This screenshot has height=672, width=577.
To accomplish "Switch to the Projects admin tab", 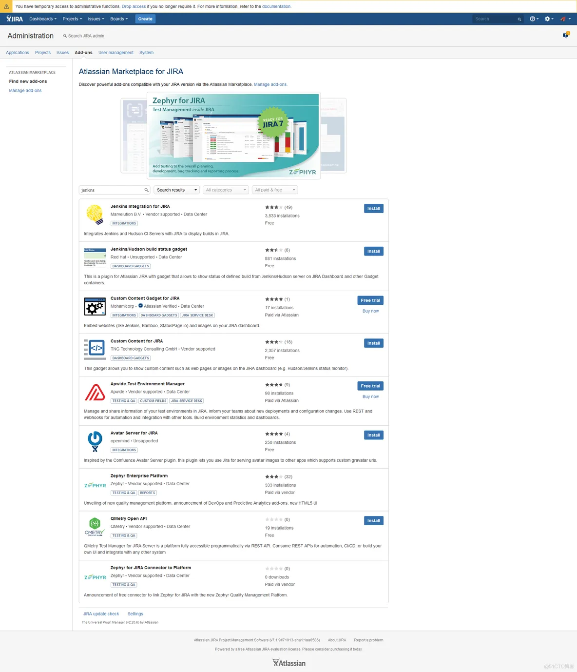I will (x=43, y=53).
